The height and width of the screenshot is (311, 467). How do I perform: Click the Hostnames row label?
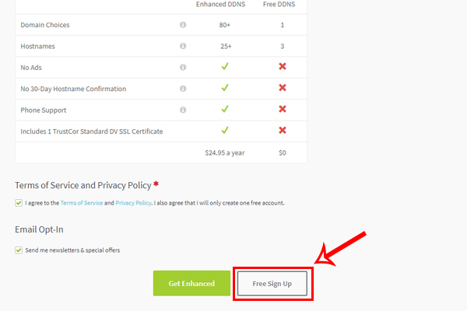(x=37, y=46)
